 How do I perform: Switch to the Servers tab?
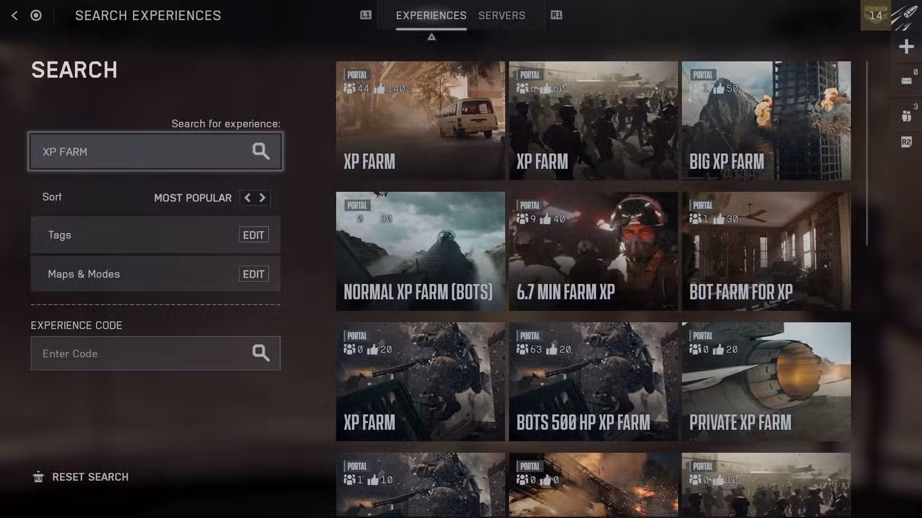coord(501,16)
